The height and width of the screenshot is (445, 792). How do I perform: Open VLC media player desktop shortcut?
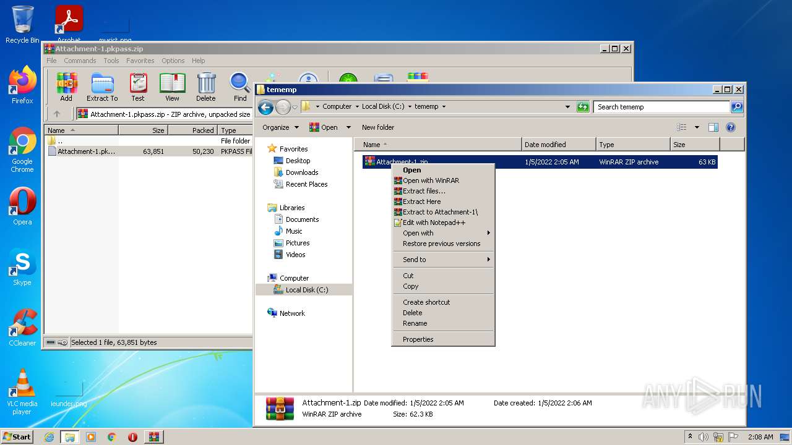click(x=22, y=392)
